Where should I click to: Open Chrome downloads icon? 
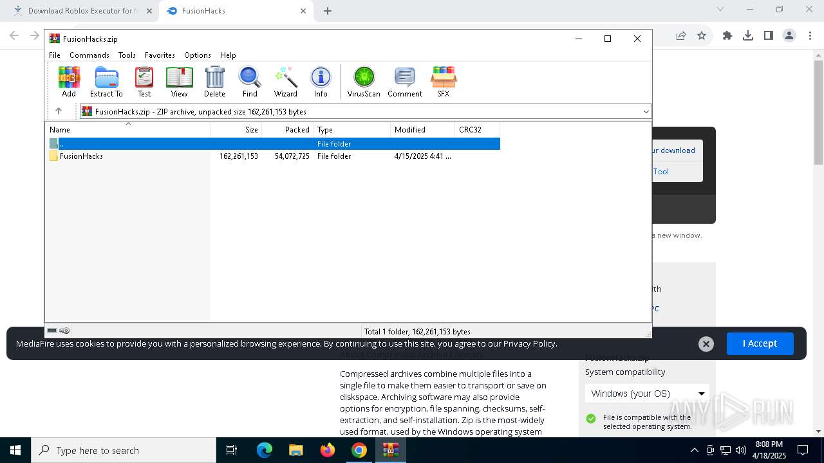coord(748,36)
